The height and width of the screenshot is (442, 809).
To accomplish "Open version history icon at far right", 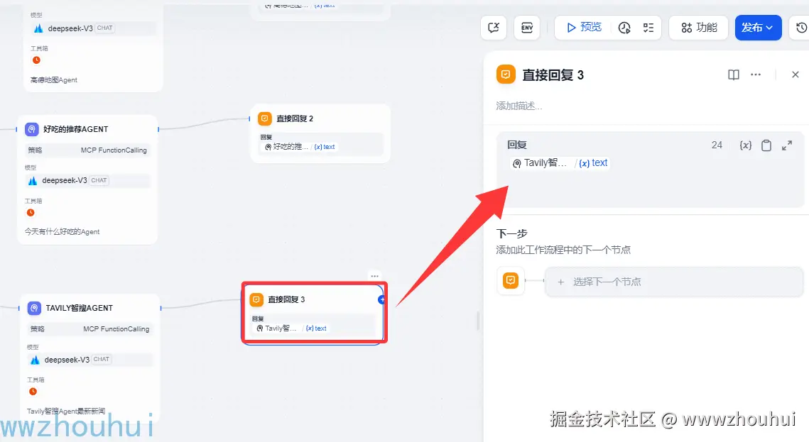I will coord(801,27).
